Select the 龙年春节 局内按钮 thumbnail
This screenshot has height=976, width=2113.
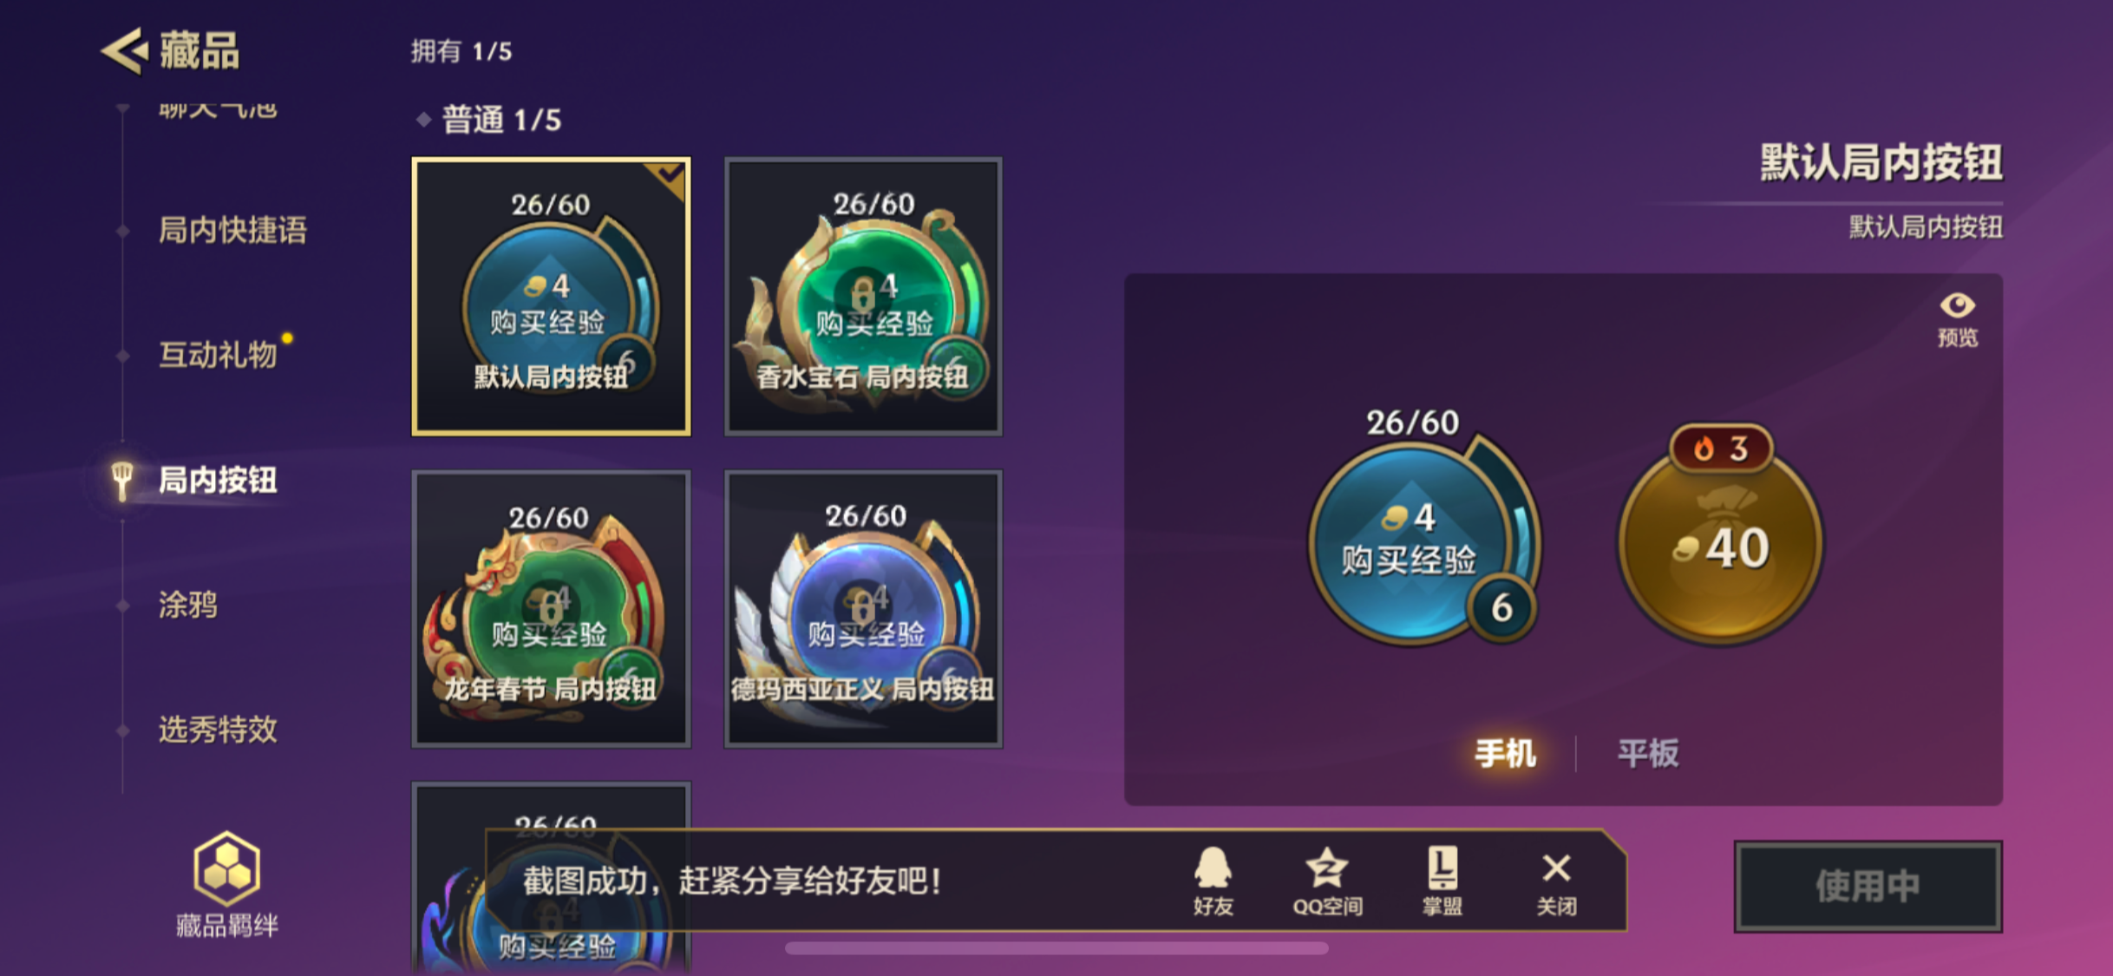pyautogui.click(x=551, y=608)
